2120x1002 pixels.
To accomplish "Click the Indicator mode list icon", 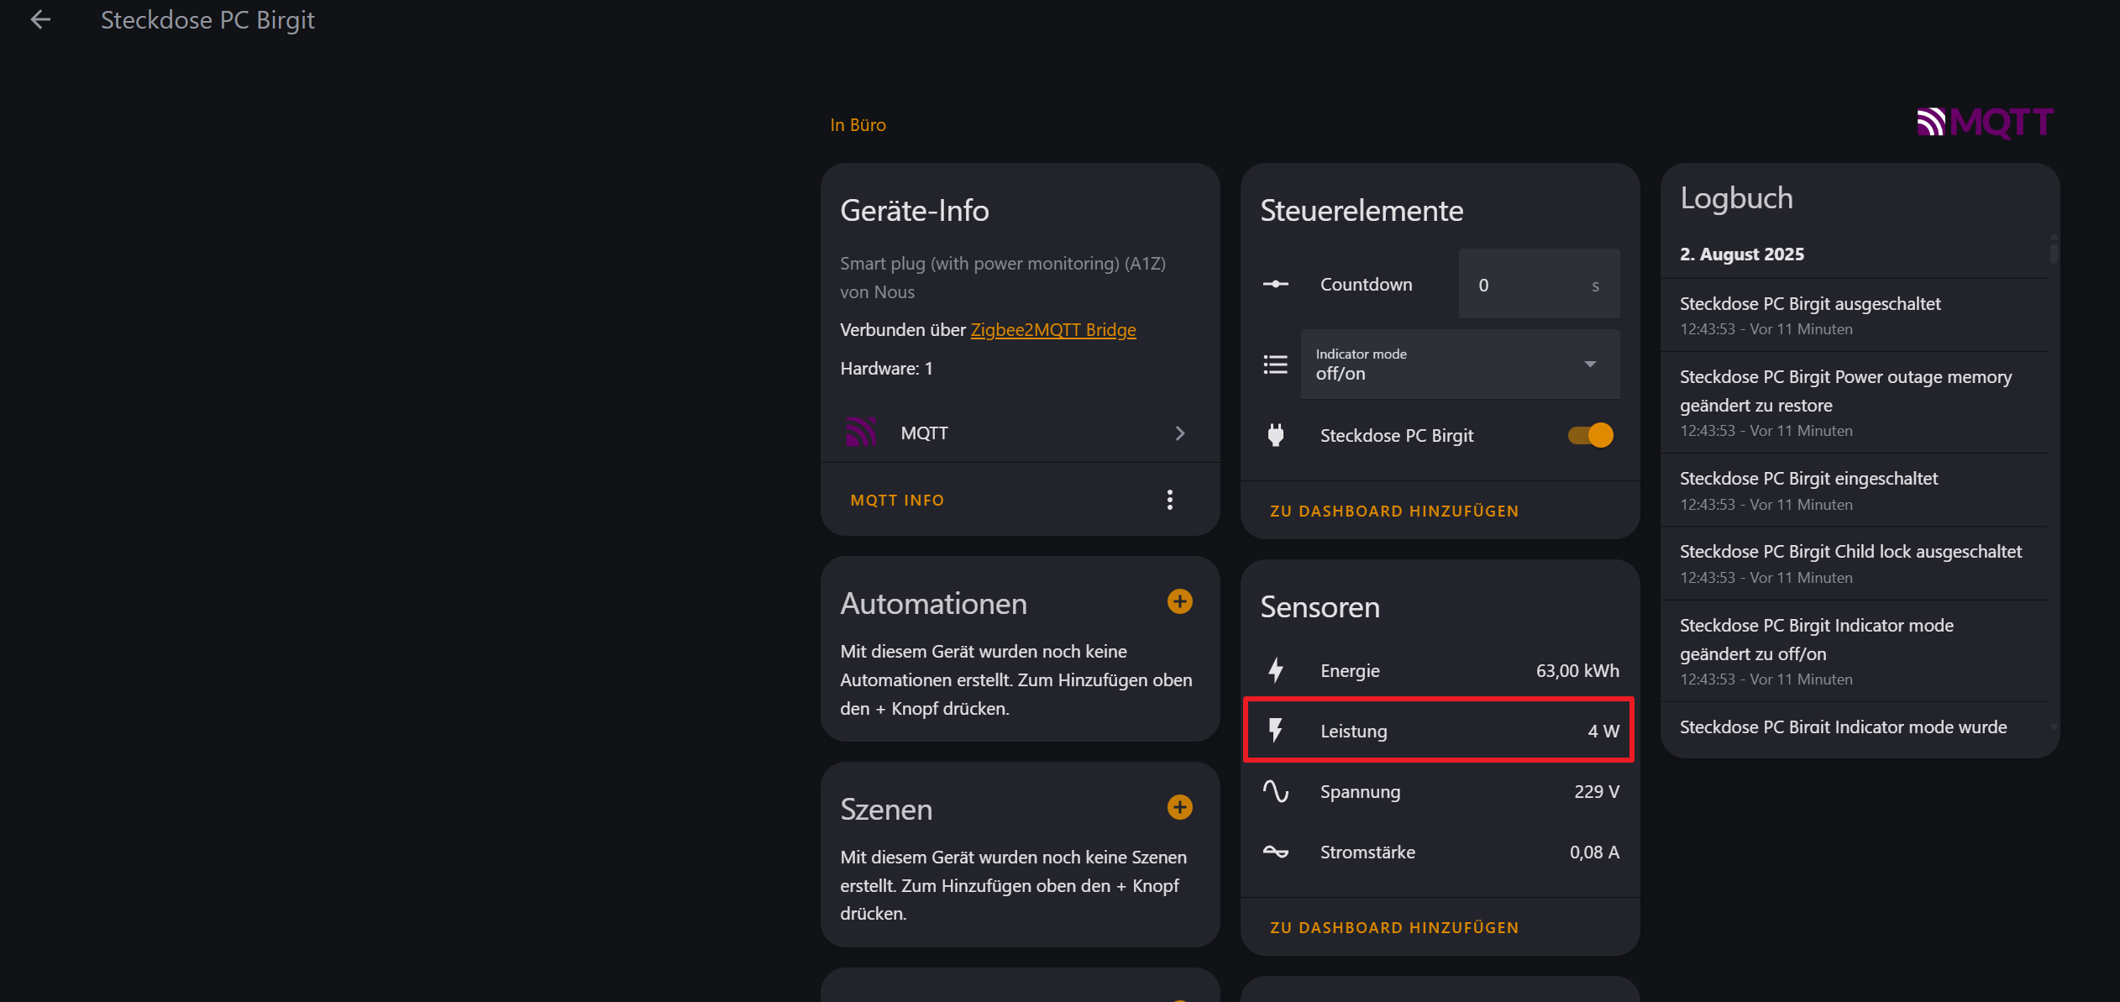I will [x=1275, y=364].
